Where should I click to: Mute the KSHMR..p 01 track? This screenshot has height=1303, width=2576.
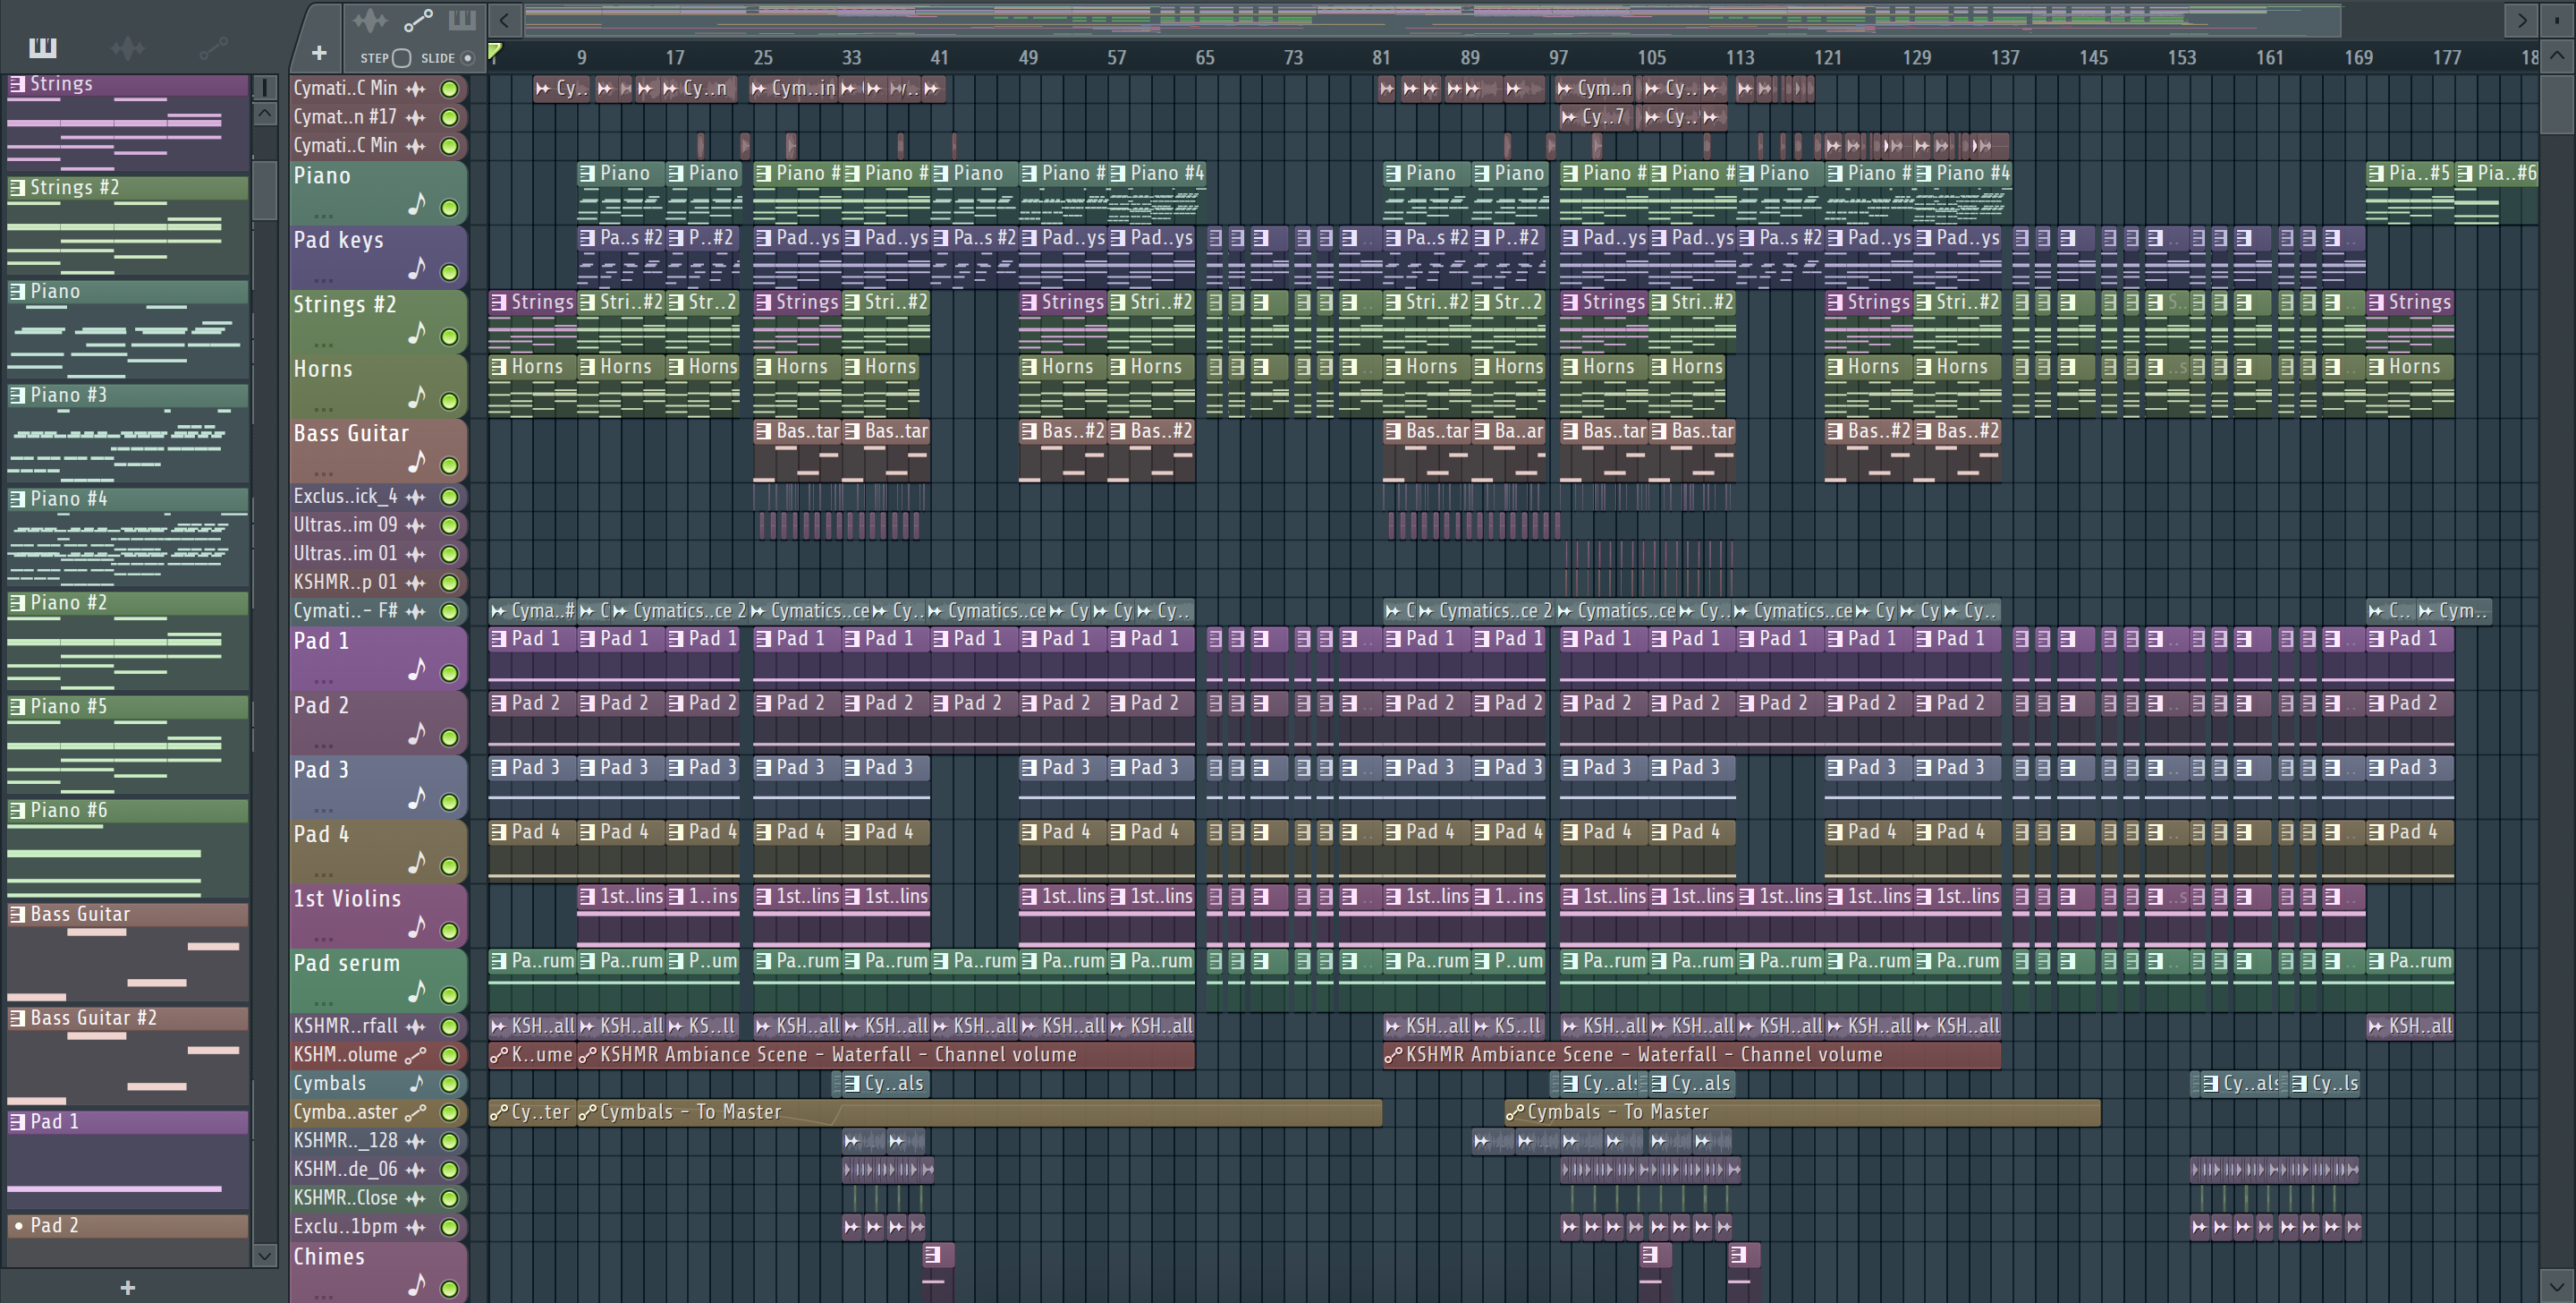[x=450, y=583]
